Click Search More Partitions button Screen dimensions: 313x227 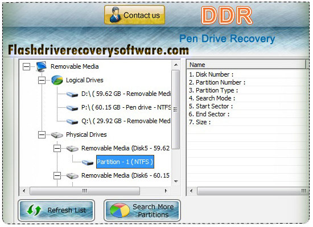coord(142,211)
